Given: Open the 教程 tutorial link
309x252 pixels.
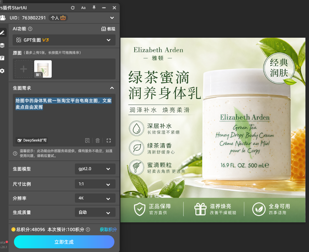Looking at the screenshot, I should (108, 29).
